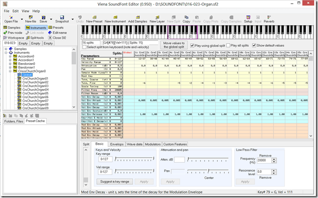
Task: Collapse the CrisisChurchOrgan0 tree node
Action: pos(10,71)
